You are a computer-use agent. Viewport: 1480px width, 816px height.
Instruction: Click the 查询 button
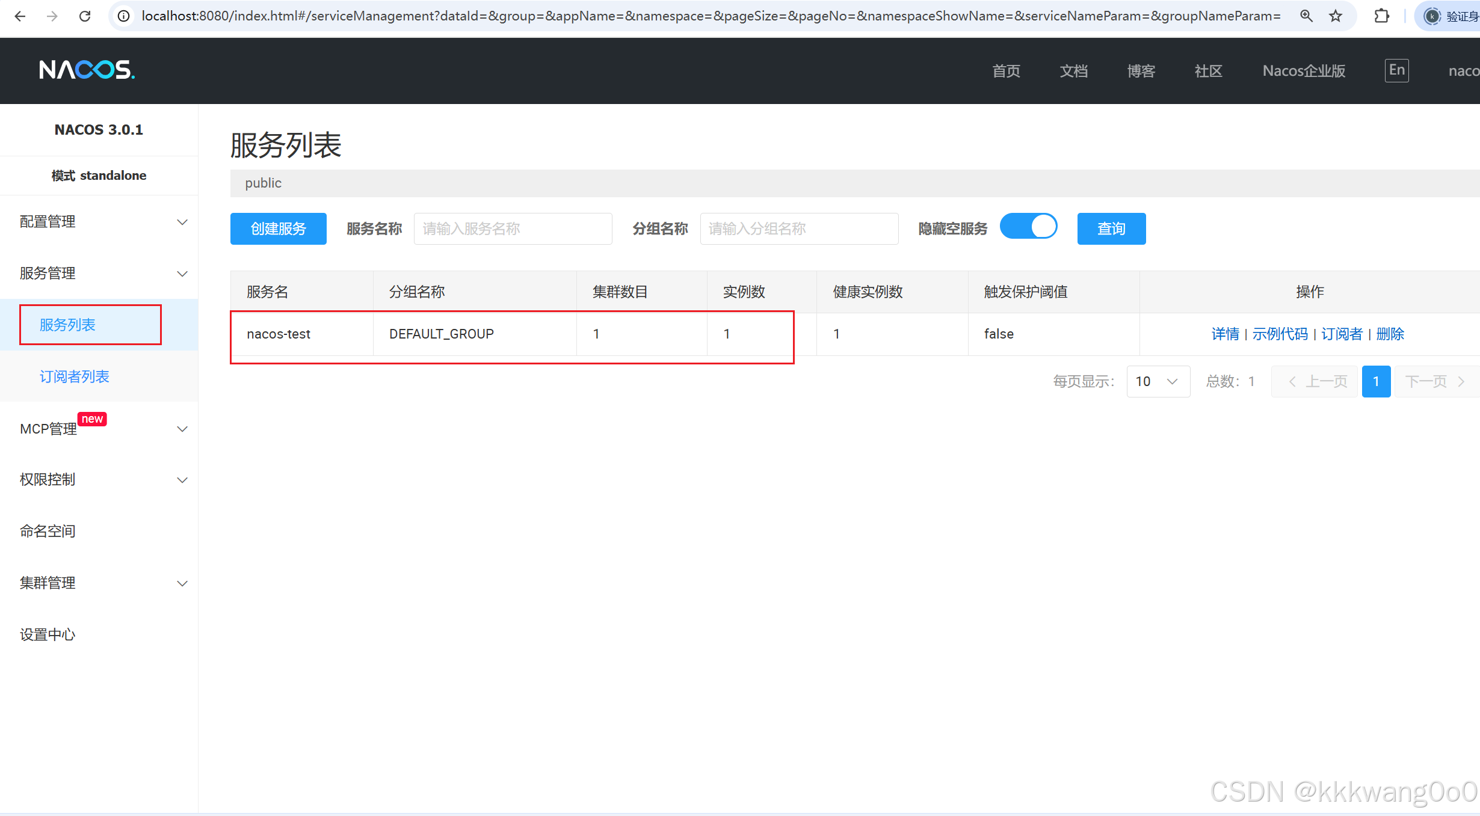tap(1111, 229)
